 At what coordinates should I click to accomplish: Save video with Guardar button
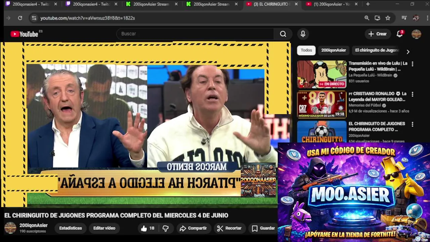pos(264,228)
